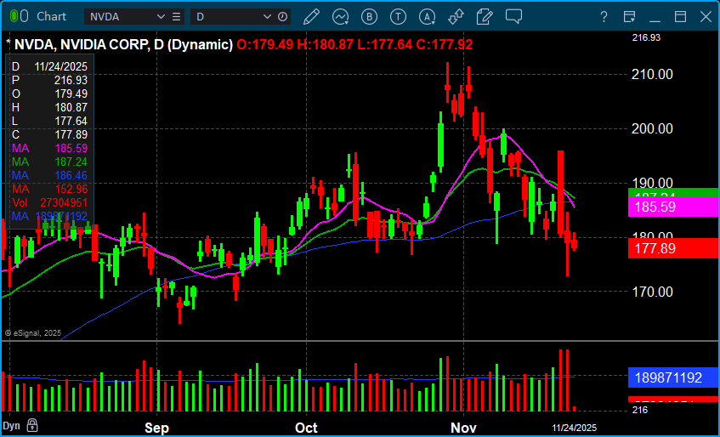
Task: Click the clock time template icon
Action: coord(283,17)
